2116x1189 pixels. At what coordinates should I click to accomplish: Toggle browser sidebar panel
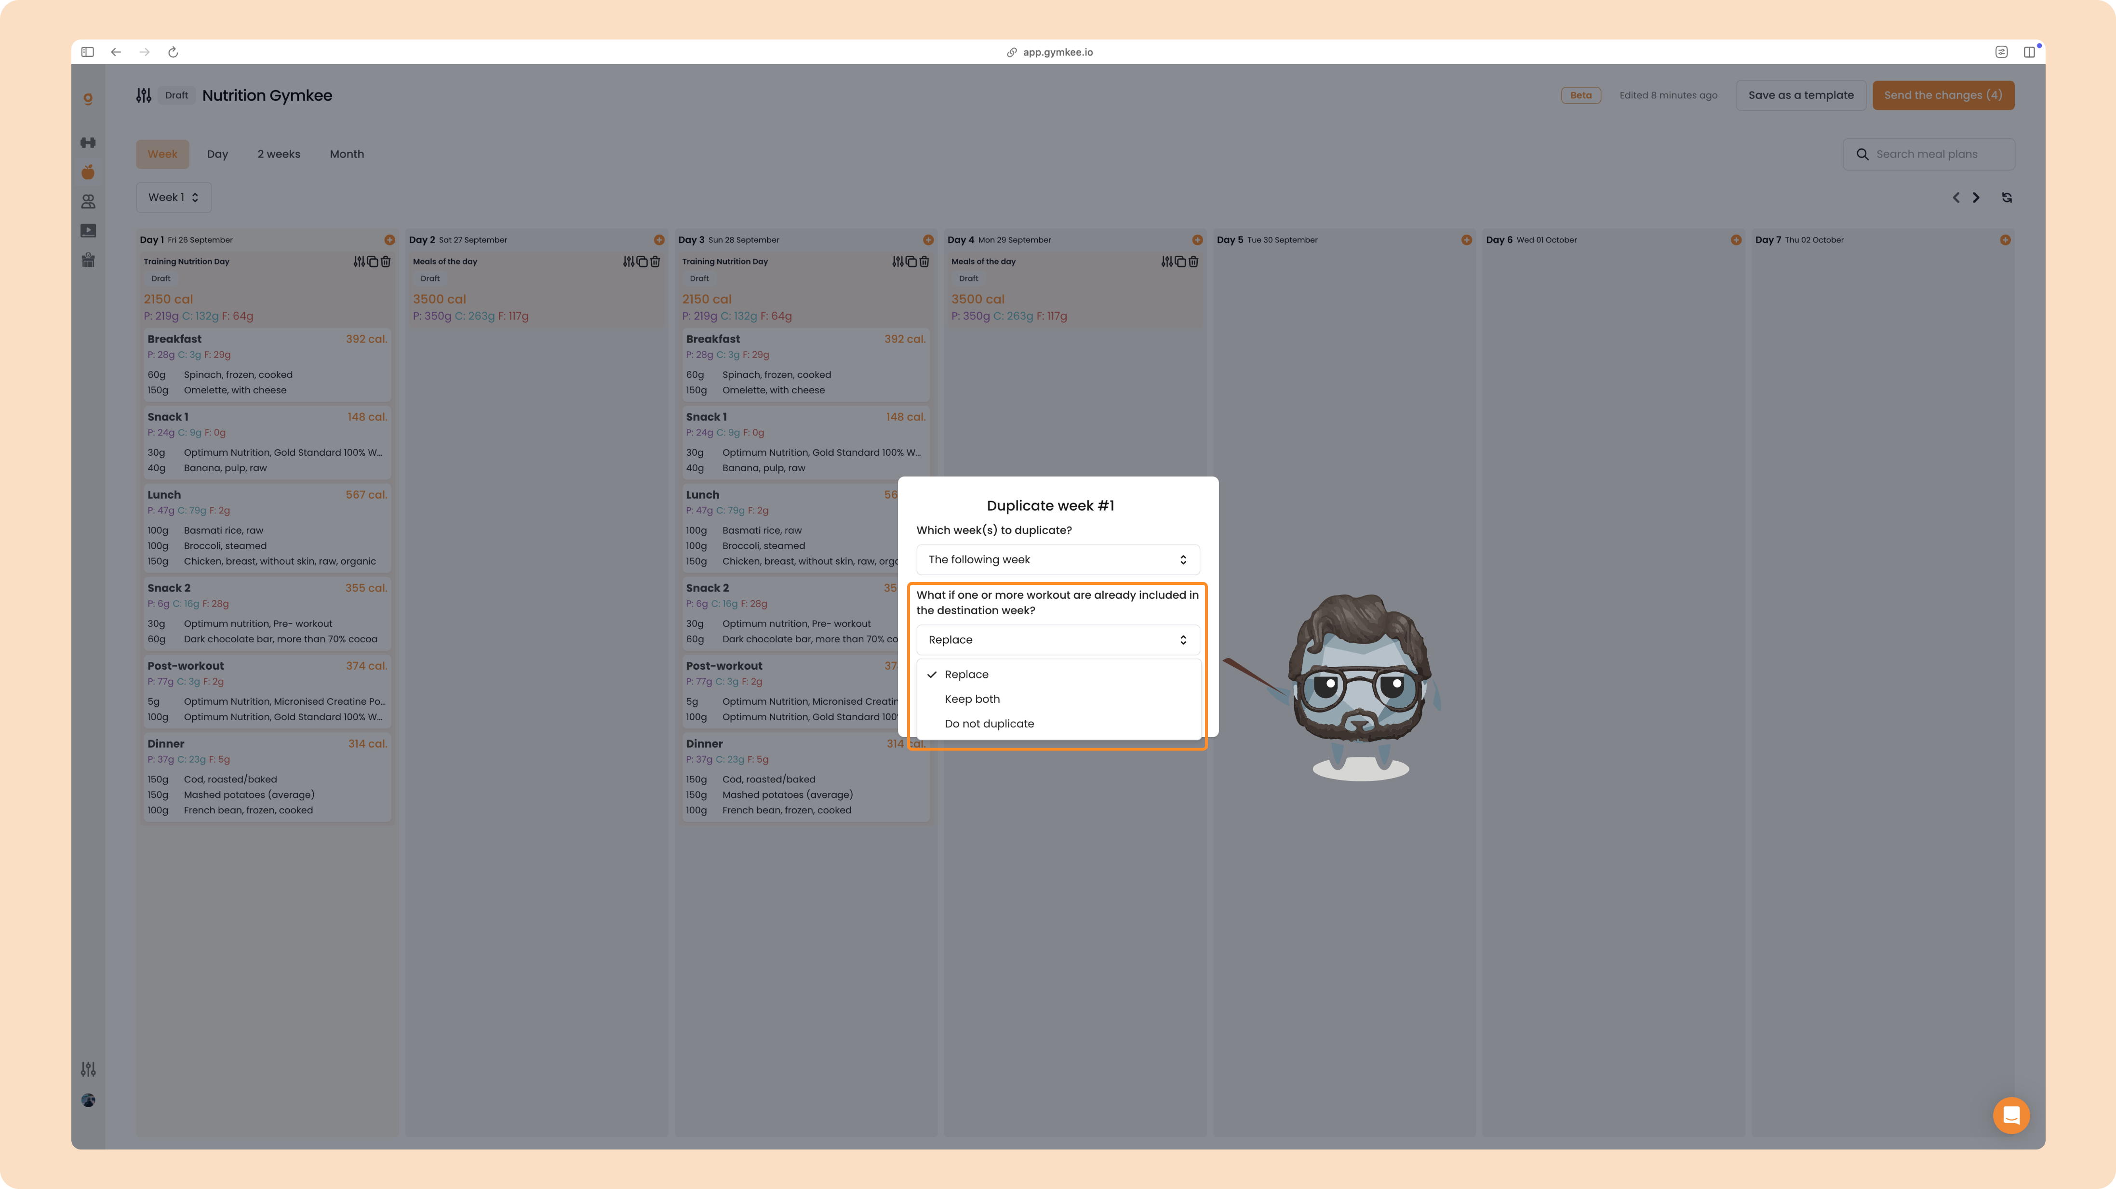point(88,52)
